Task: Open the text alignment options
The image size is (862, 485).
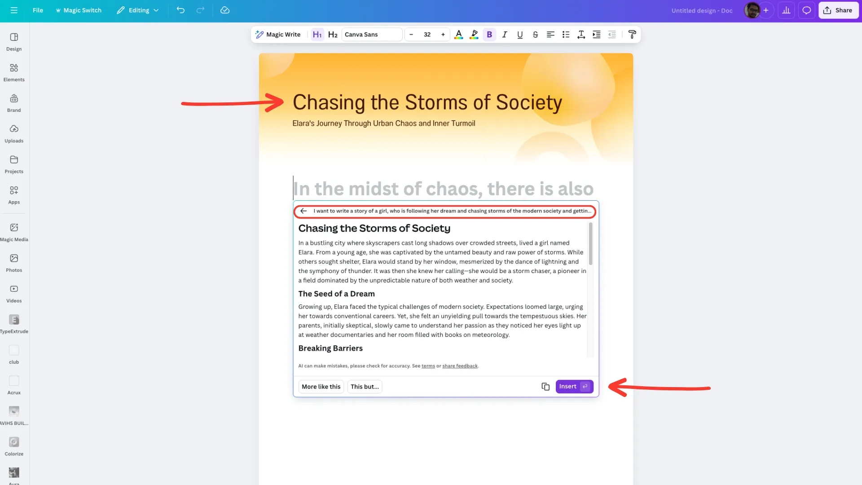Action: [x=550, y=35]
